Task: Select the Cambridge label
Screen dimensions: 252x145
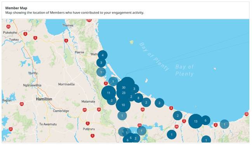Action: pos(61,111)
